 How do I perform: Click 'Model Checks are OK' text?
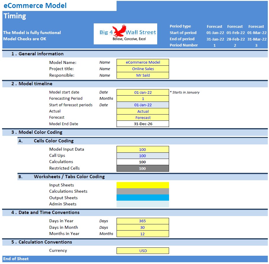[25, 39]
